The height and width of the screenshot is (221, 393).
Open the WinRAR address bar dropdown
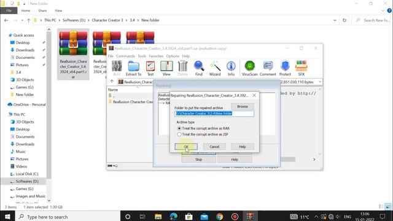[320, 82]
